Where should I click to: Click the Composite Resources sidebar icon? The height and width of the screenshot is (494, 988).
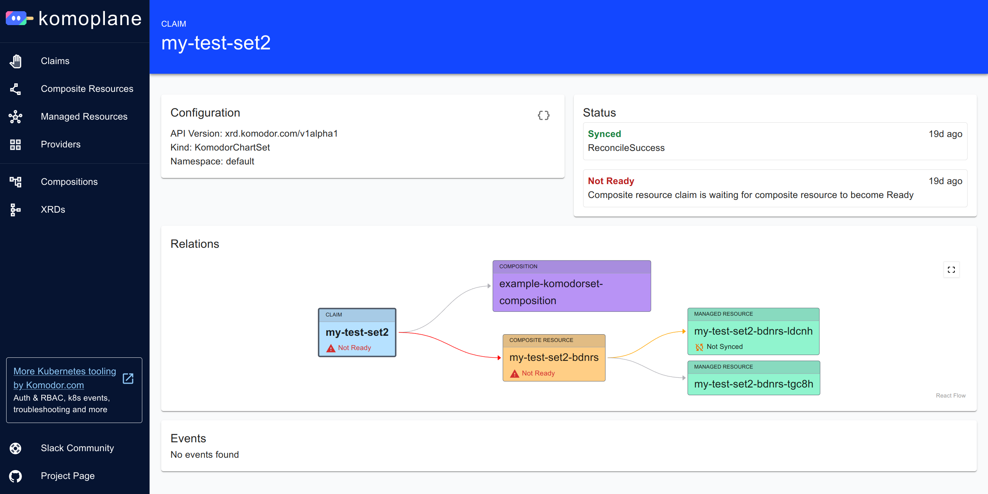tap(15, 89)
